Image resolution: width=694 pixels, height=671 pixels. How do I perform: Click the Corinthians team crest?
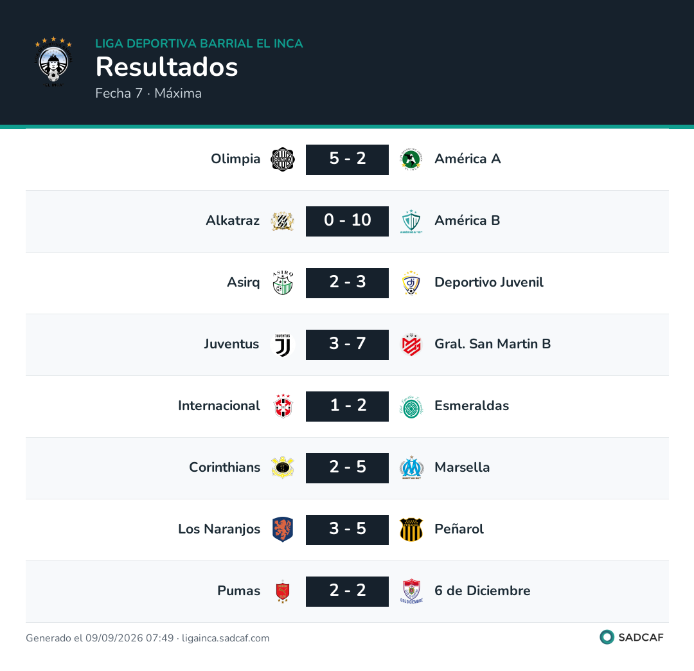click(283, 468)
